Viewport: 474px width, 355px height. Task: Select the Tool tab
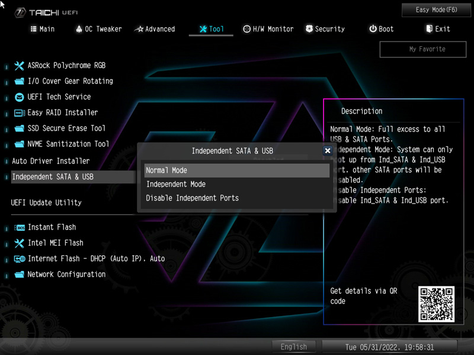click(212, 29)
